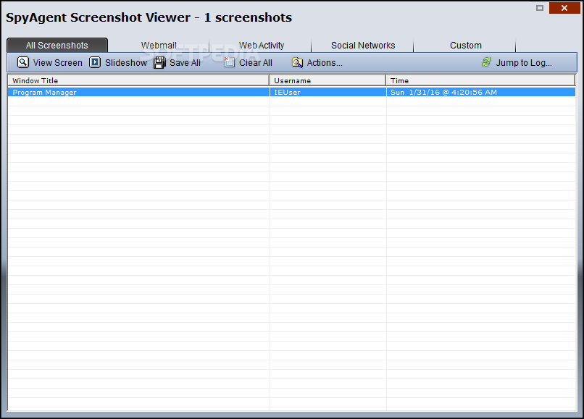Click the Sun 1/31/16 @ 4:20:56 AM cell
Screen dimensions: 584x419
click(481, 93)
